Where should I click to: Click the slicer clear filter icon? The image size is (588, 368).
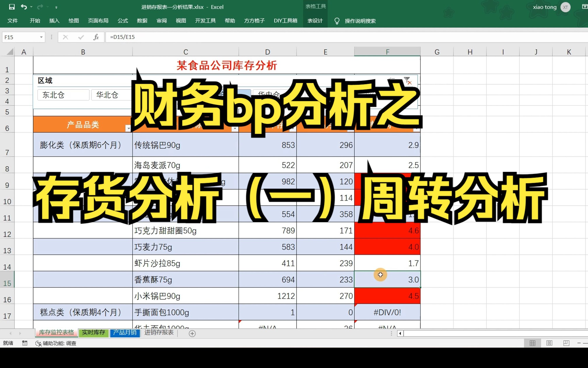(x=408, y=81)
